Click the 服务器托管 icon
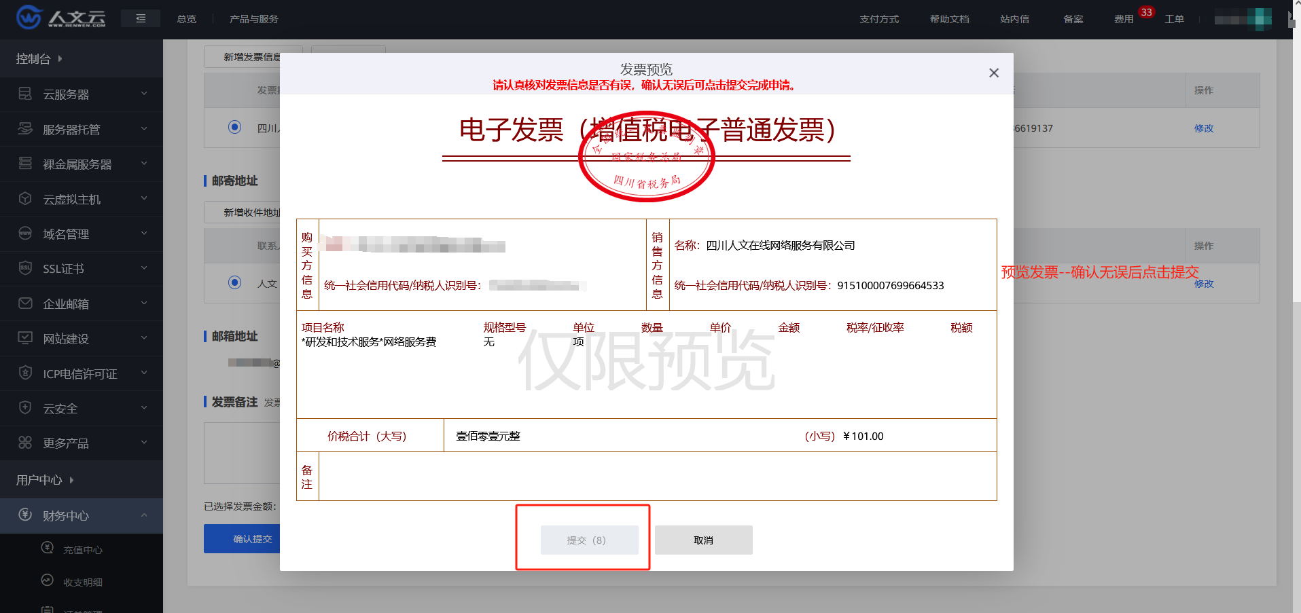1301x613 pixels. [x=25, y=129]
